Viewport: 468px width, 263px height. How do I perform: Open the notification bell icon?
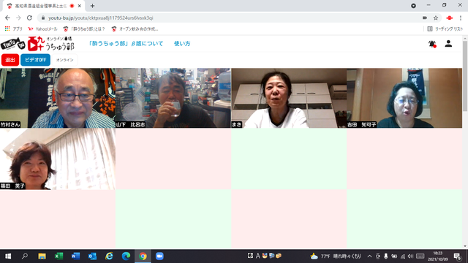pos(432,44)
